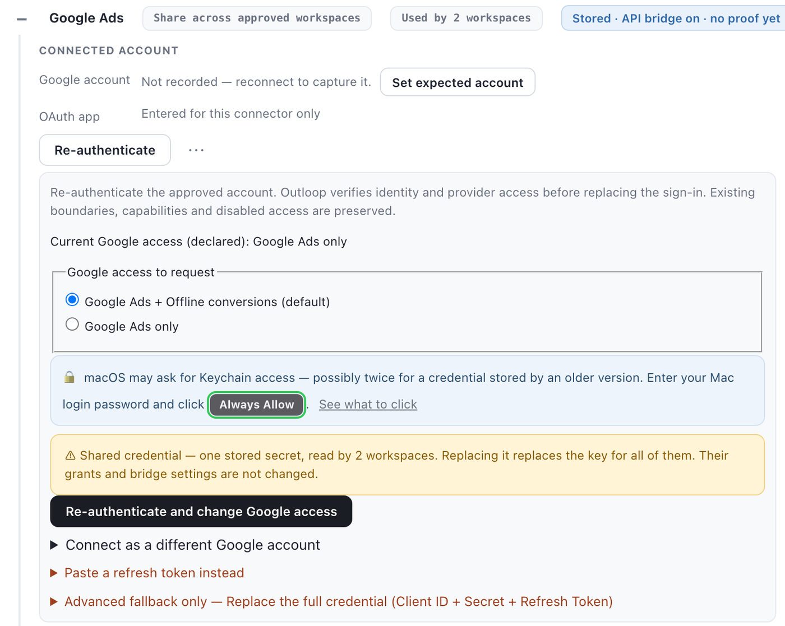Screen dimensions: 785x626
Task: Click Not recorded reconnect to capture text
Action: click(x=256, y=82)
